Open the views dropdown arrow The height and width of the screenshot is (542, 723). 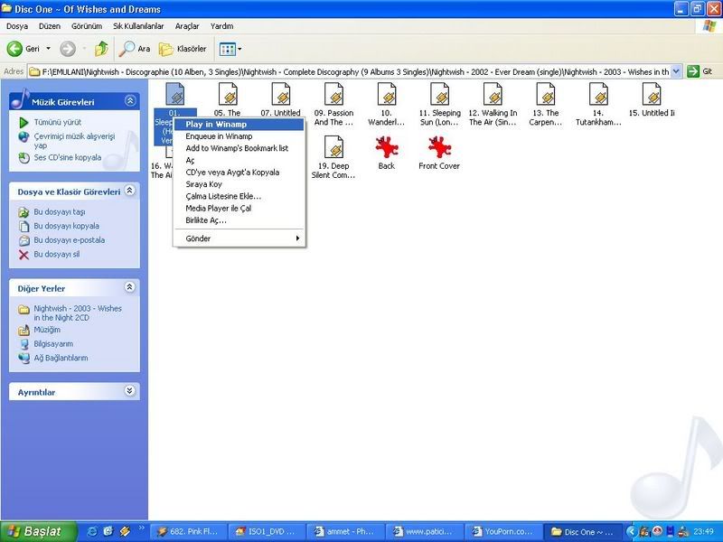coord(239,49)
